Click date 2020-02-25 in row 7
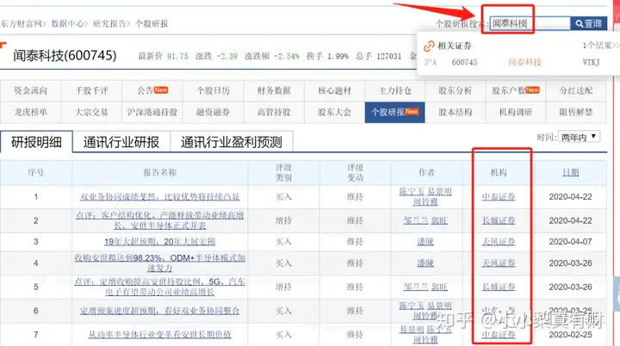Image resolution: width=620 pixels, height=346 pixels. tap(570, 335)
